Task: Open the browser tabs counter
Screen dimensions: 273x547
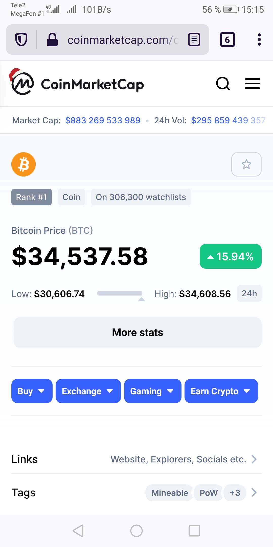Action: point(227,40)
